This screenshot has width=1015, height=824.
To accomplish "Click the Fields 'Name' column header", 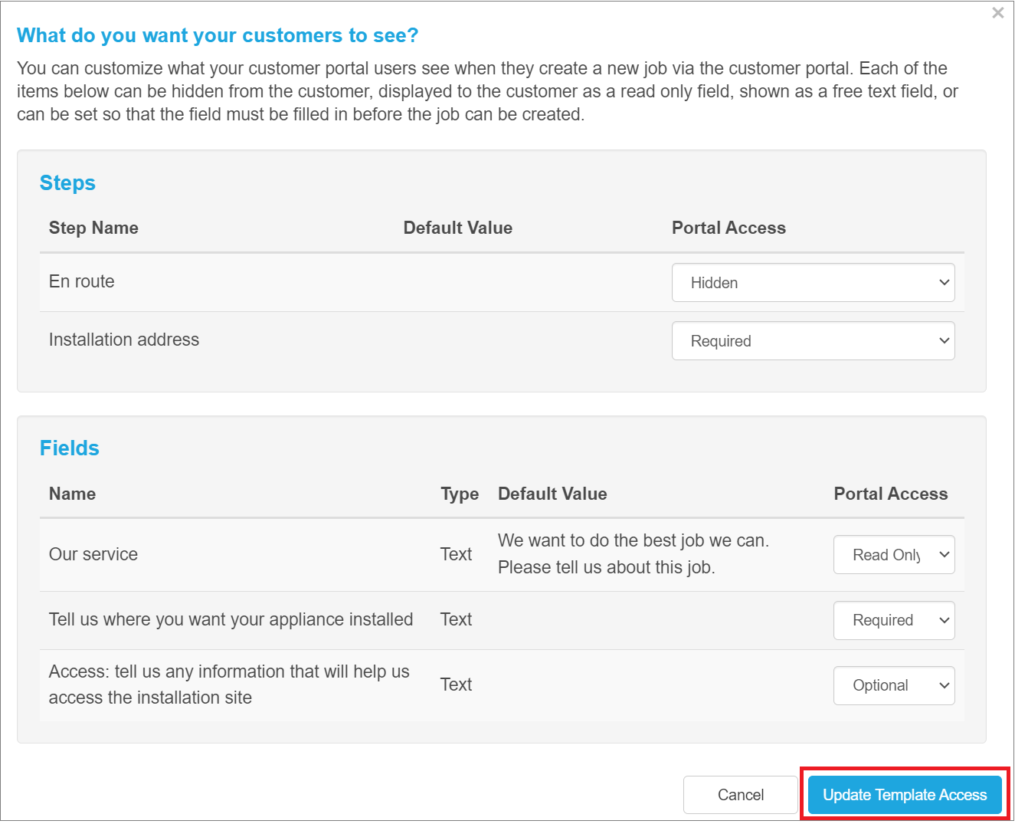I will [x=72, y=494].
